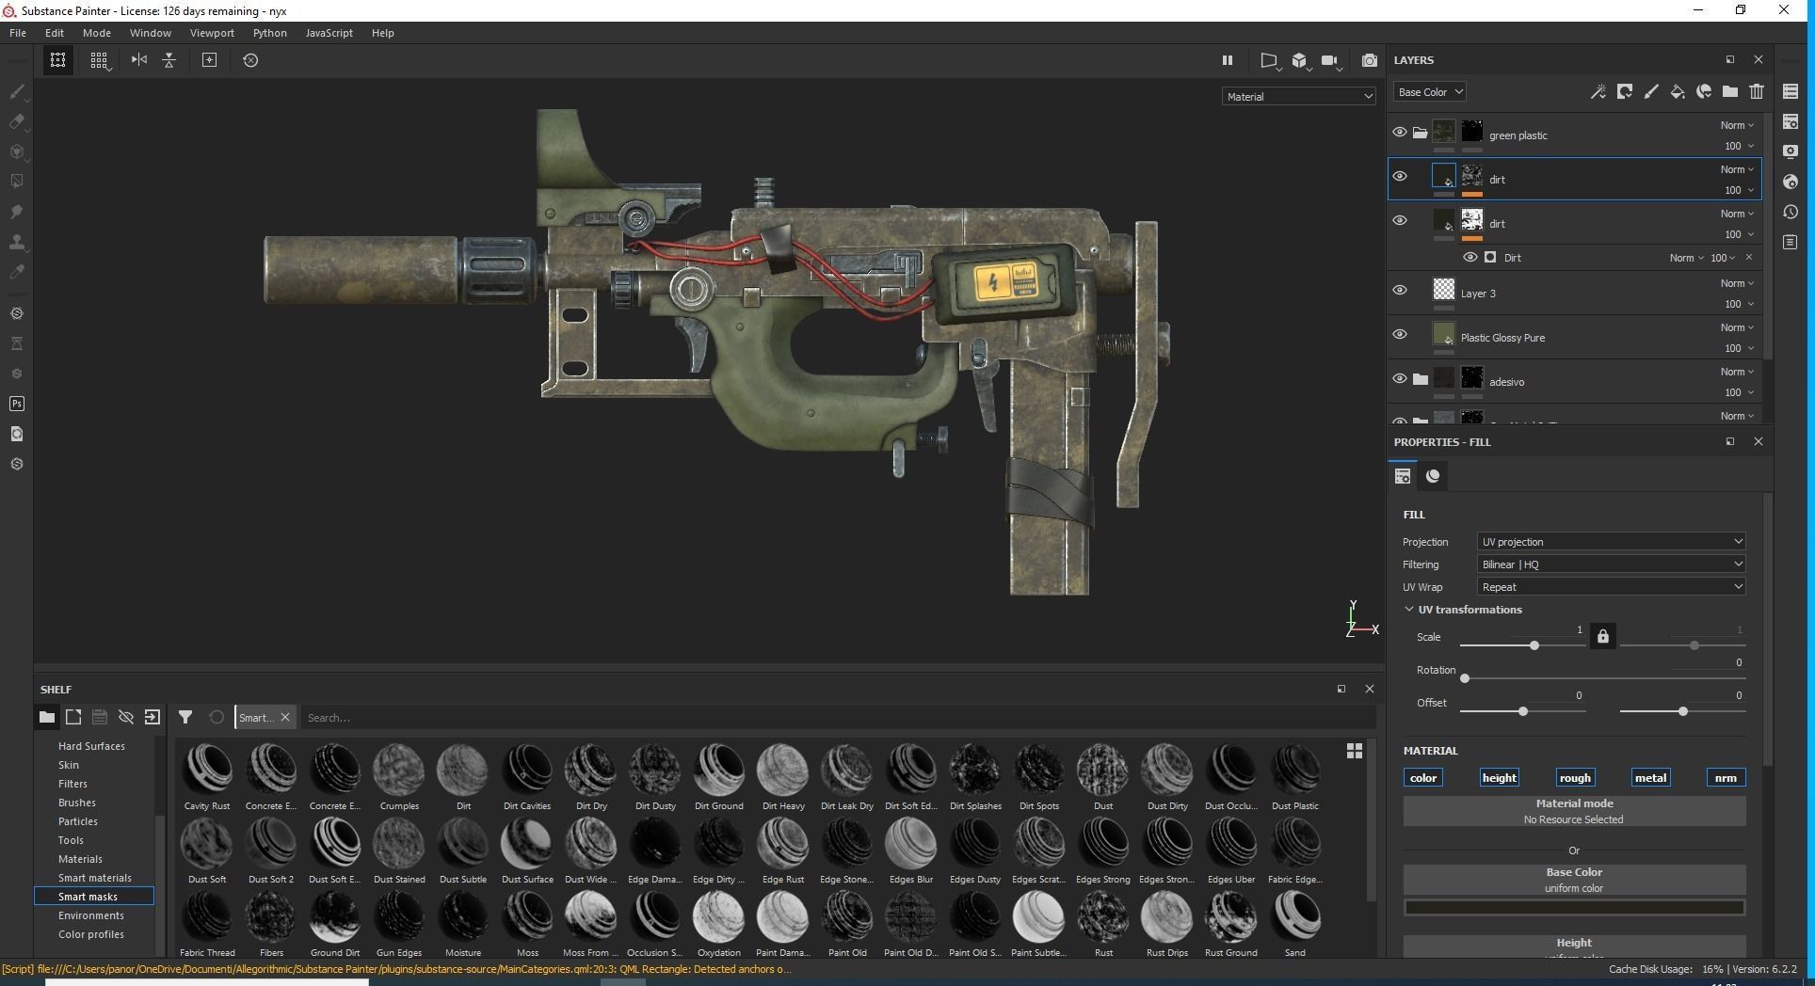Open the Base Color channel dropdown
Screen dimensions: 1815x986
click(1429, 91)
